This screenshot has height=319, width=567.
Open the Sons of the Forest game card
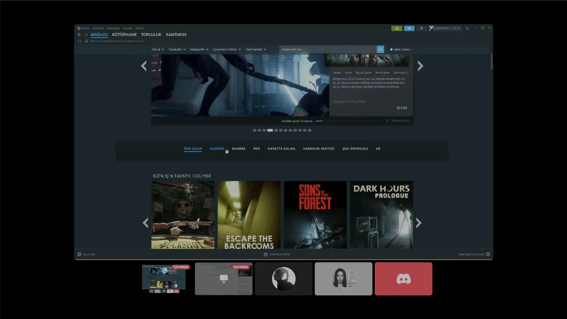(315, 215)
